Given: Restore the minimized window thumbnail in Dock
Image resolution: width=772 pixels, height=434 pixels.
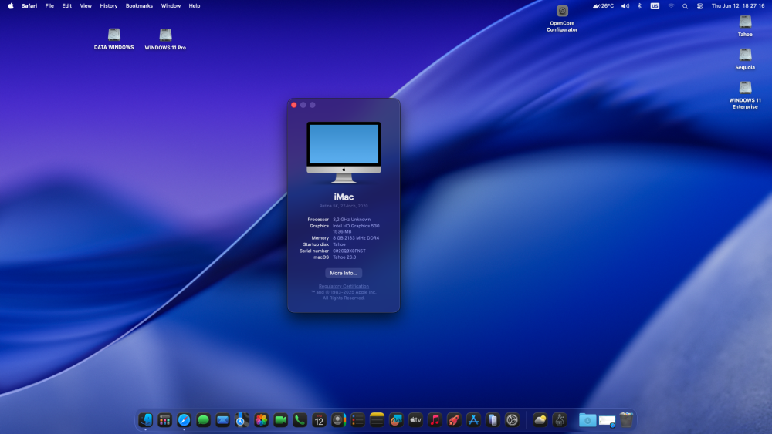Looking at the screenshot, I should point(607,421).
